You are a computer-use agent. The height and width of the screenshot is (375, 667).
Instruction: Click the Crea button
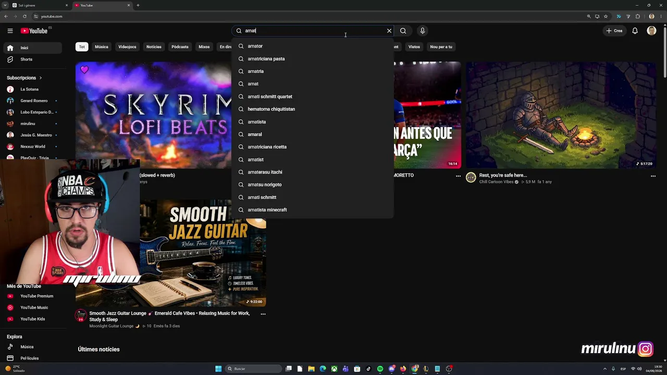point(614,31)
